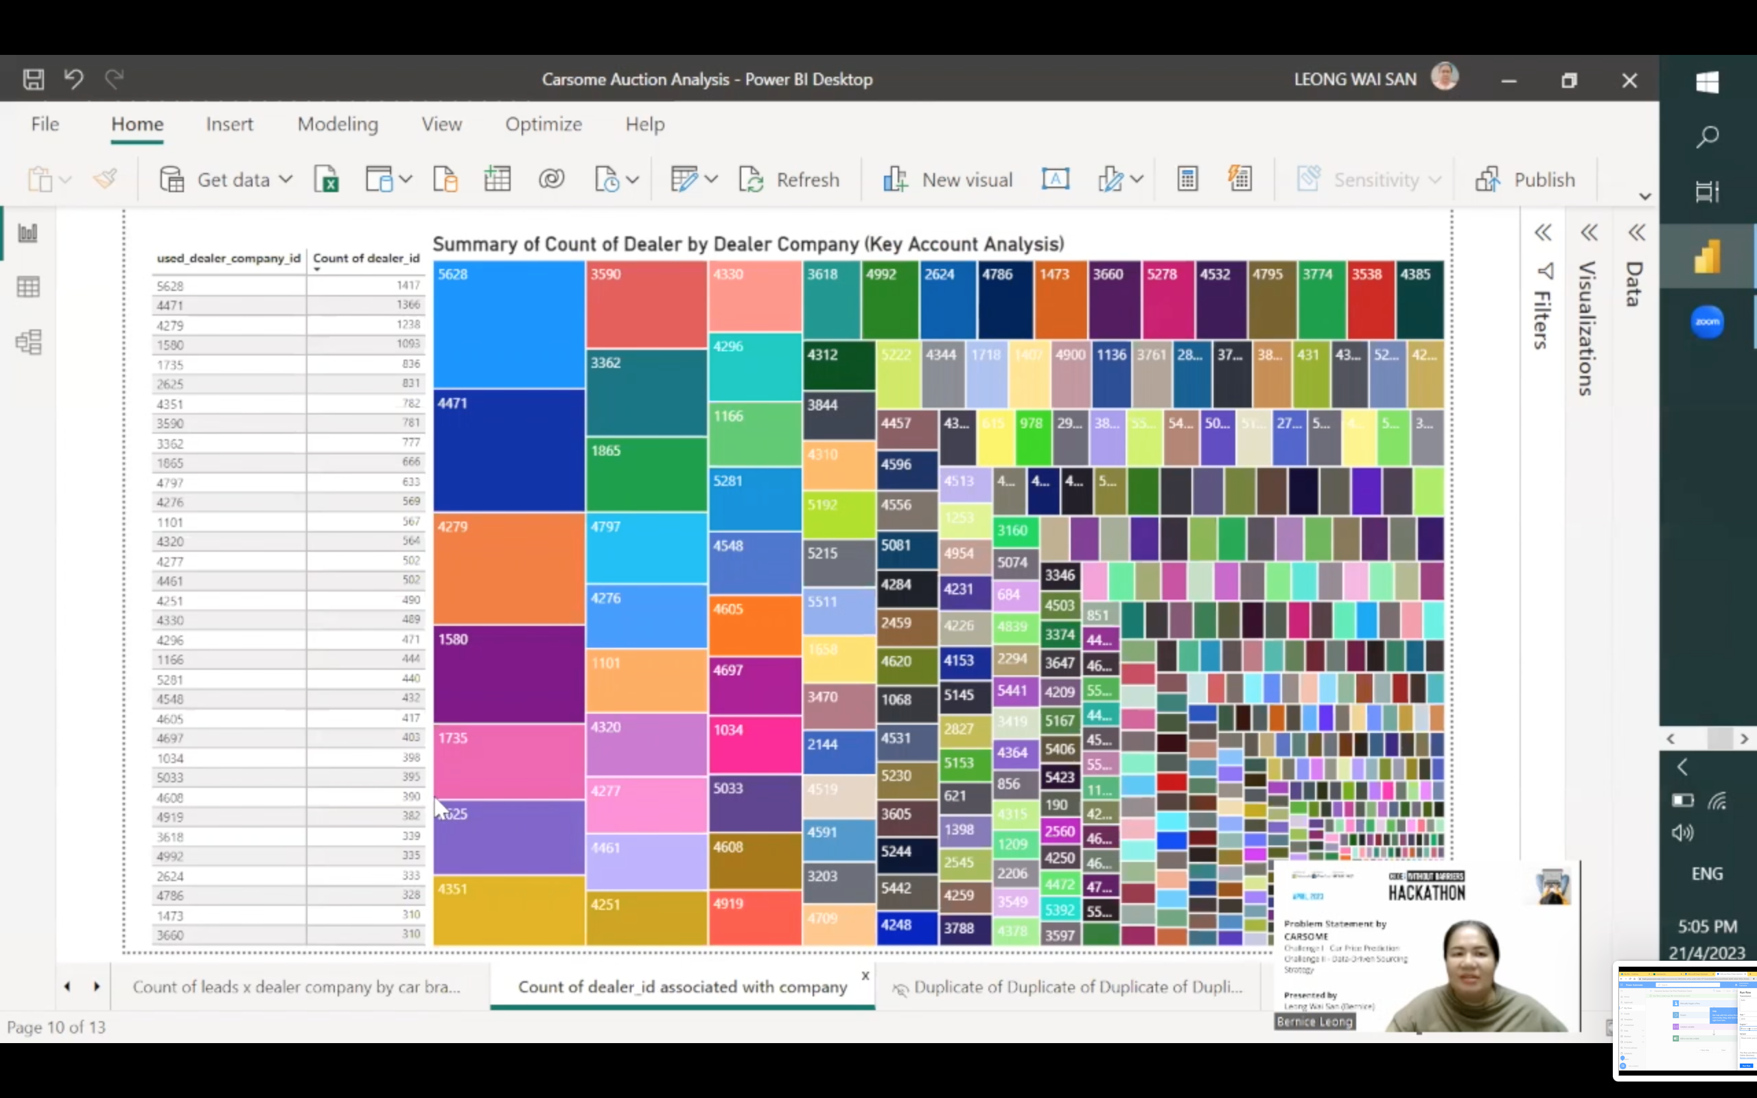The image size is (1757, 1098).
Task: Open the Modeling ribbon tab
Action: (338, 124)
